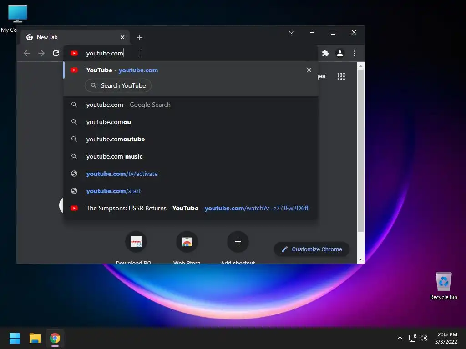466x349 pixels.
Task: Open the youtube.com/start suggestion
Action: (191, 191)
